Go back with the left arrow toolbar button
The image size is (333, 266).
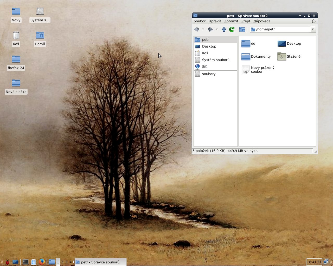tap(197, 29)
